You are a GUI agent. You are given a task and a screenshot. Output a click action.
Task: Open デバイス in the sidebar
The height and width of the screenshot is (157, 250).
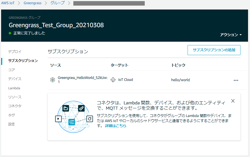15,79
